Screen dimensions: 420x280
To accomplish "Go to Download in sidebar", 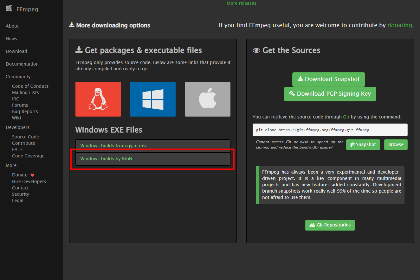I will click(16, 51).
